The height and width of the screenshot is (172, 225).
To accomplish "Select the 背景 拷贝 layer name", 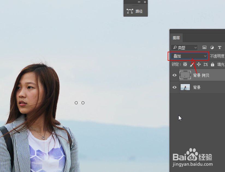I will point(201,75).
